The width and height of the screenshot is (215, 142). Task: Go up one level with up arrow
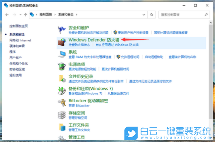pos(26,15)
